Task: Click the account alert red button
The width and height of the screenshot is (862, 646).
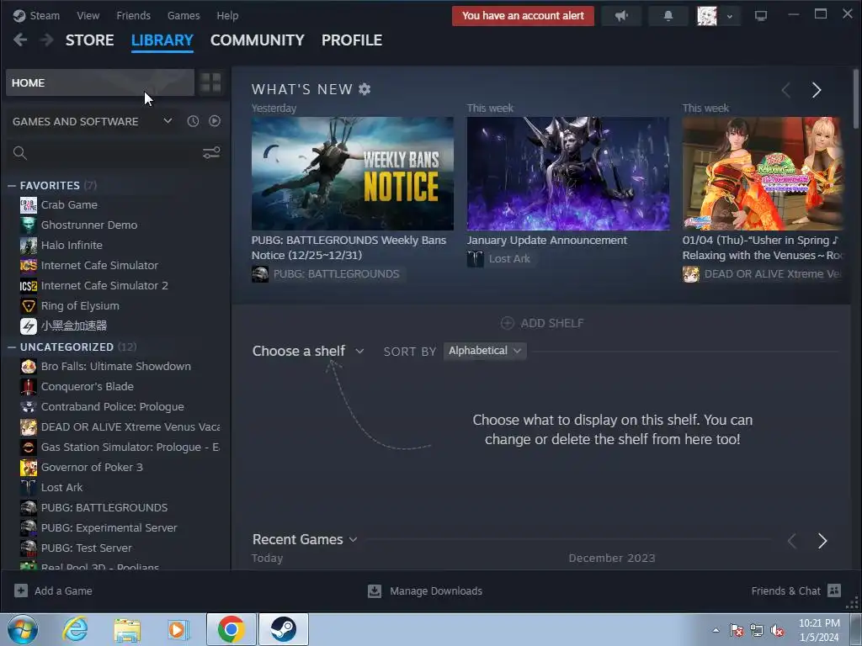Action: (x=523, y=16)
